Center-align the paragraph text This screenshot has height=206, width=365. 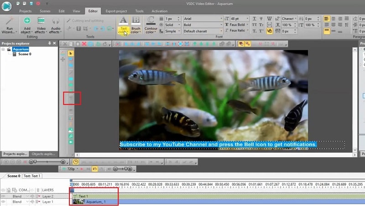(334, 19)
